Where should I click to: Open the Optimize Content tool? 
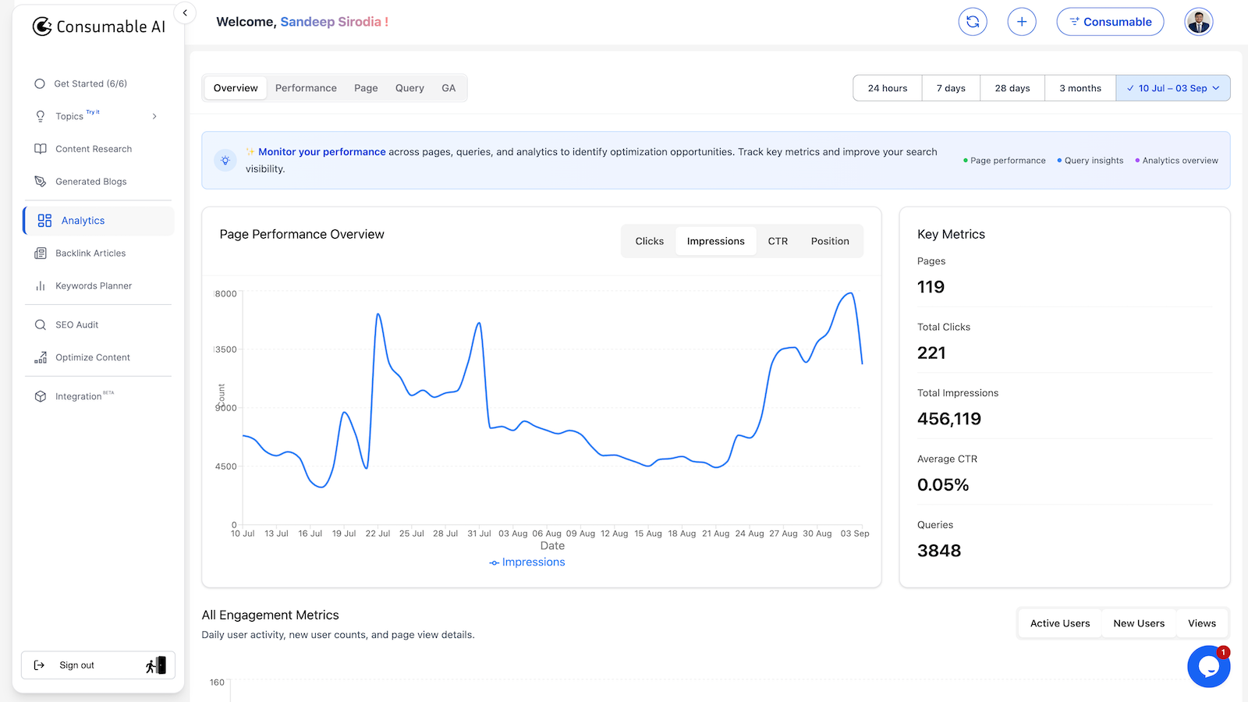click(92, 357)
